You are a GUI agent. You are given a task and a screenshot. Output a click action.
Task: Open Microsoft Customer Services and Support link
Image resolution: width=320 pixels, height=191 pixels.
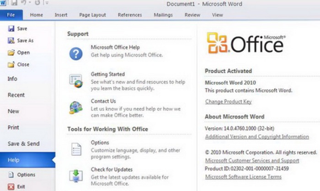pos(252,160)
